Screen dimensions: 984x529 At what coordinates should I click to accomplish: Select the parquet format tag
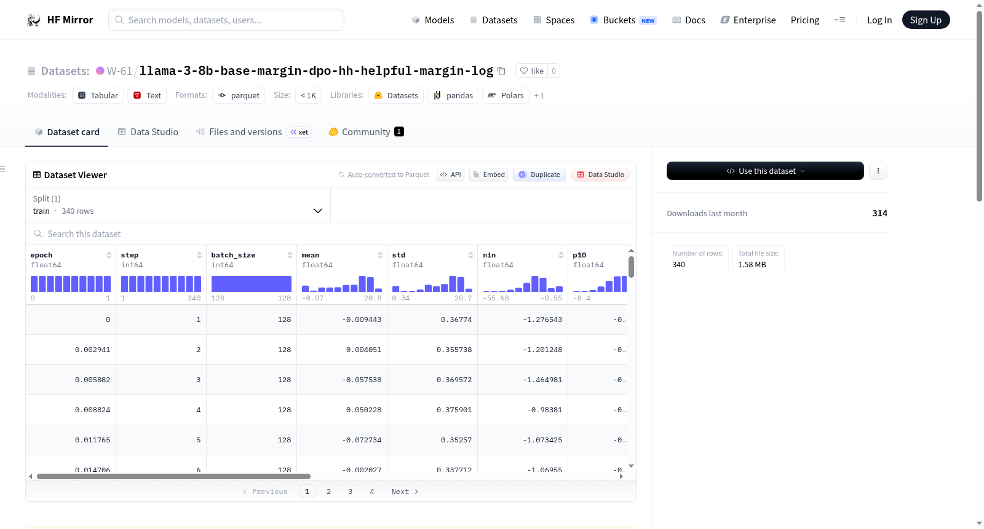click(x=239, y=95)
